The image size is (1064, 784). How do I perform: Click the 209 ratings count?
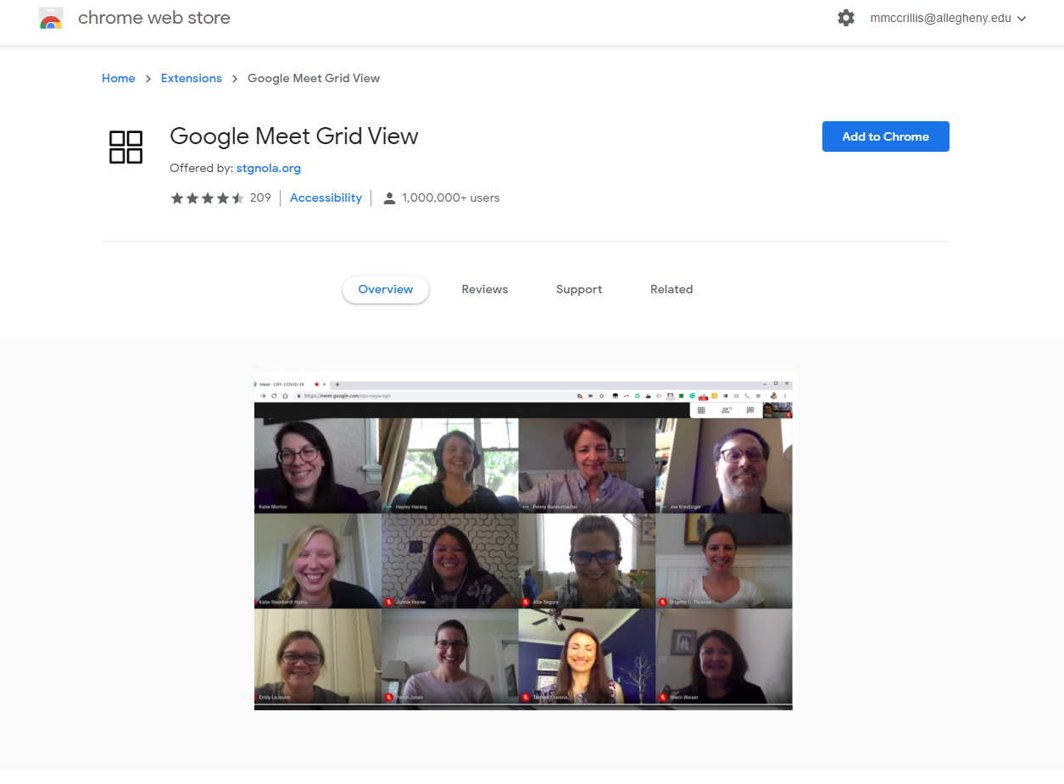(260, 197)
